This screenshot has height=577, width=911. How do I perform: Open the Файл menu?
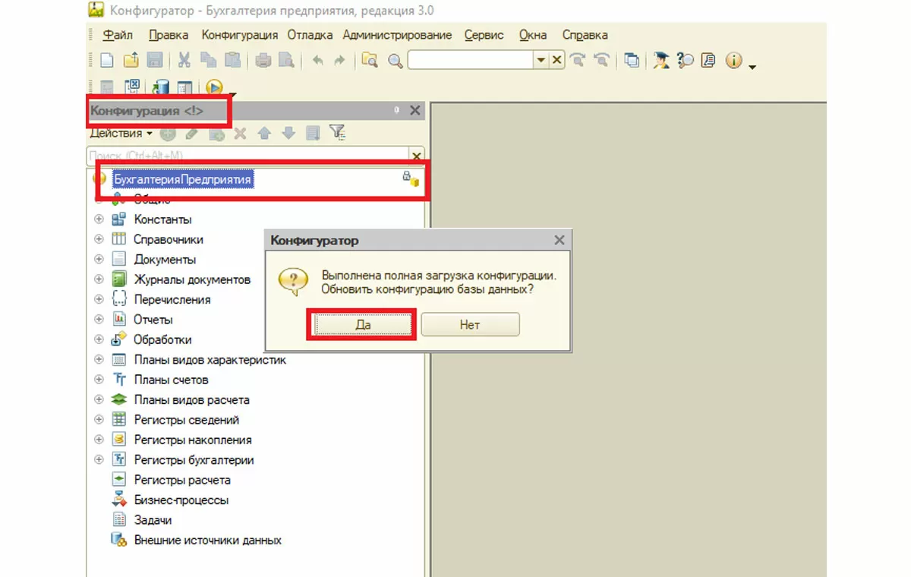[118, 35]
